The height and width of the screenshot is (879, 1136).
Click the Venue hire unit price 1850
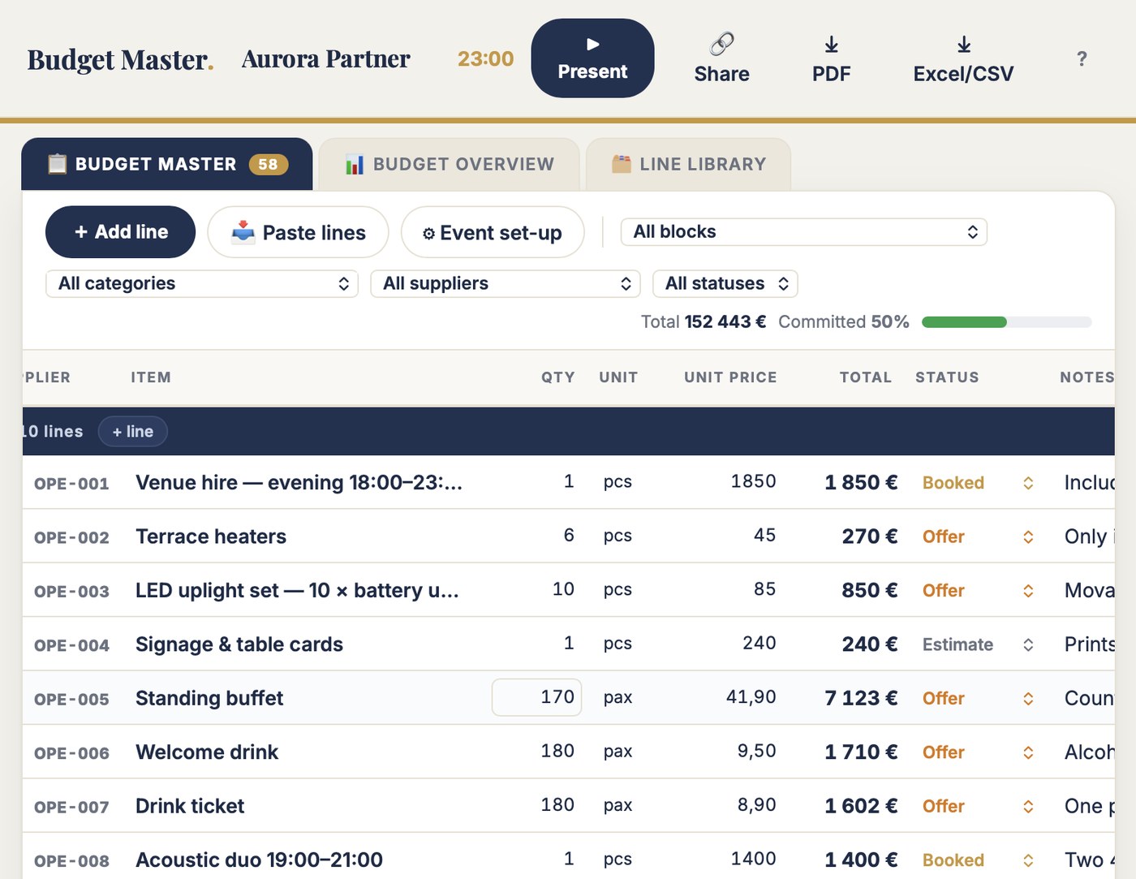click(x=753, y=481)
